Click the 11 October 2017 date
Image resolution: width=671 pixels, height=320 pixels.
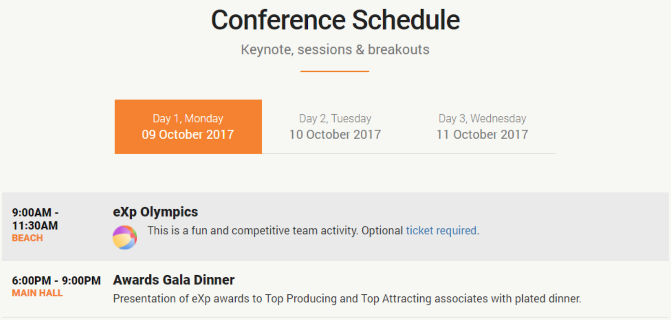click(482, 135)
